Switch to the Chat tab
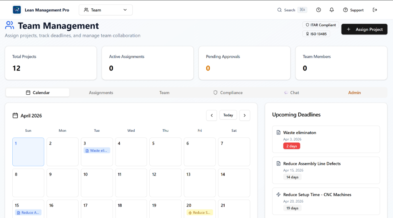The height and width of the screenshot is (218, 393). pos(291,93)
